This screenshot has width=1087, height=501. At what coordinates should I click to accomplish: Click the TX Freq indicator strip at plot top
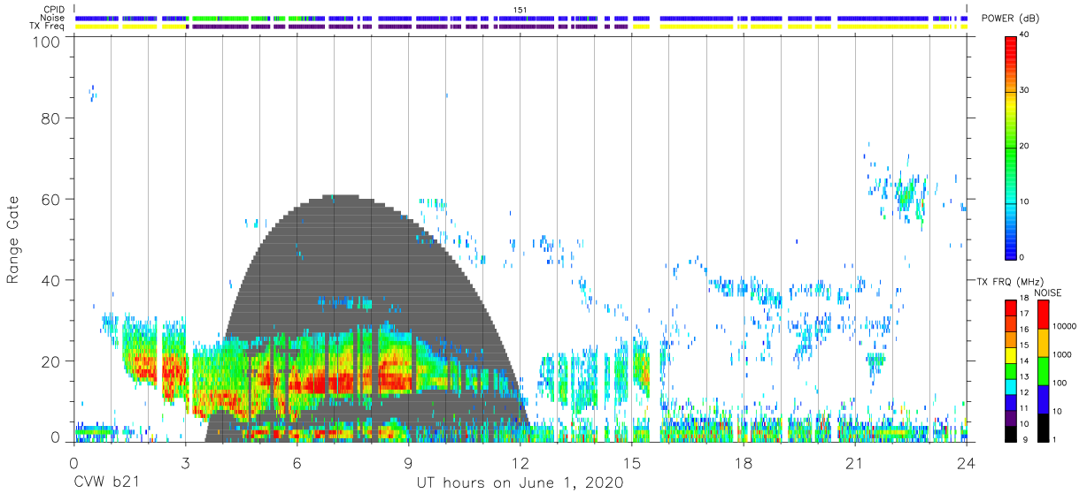tap(522, 27)
